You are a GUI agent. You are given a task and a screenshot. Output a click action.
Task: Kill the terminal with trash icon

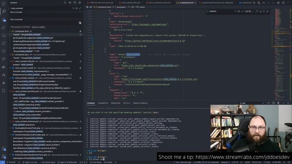(278, 103)
